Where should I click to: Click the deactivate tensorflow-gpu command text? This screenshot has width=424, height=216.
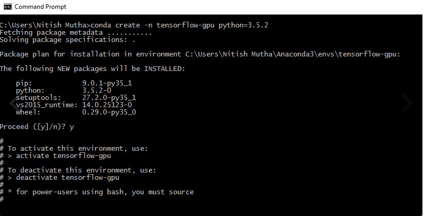point(68,178)
